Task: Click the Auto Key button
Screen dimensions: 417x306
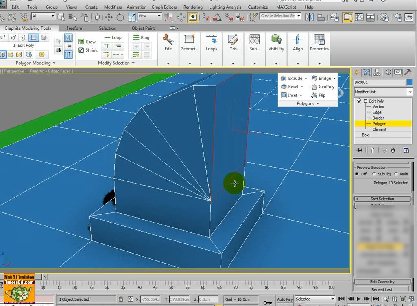Action: (284, 299)
